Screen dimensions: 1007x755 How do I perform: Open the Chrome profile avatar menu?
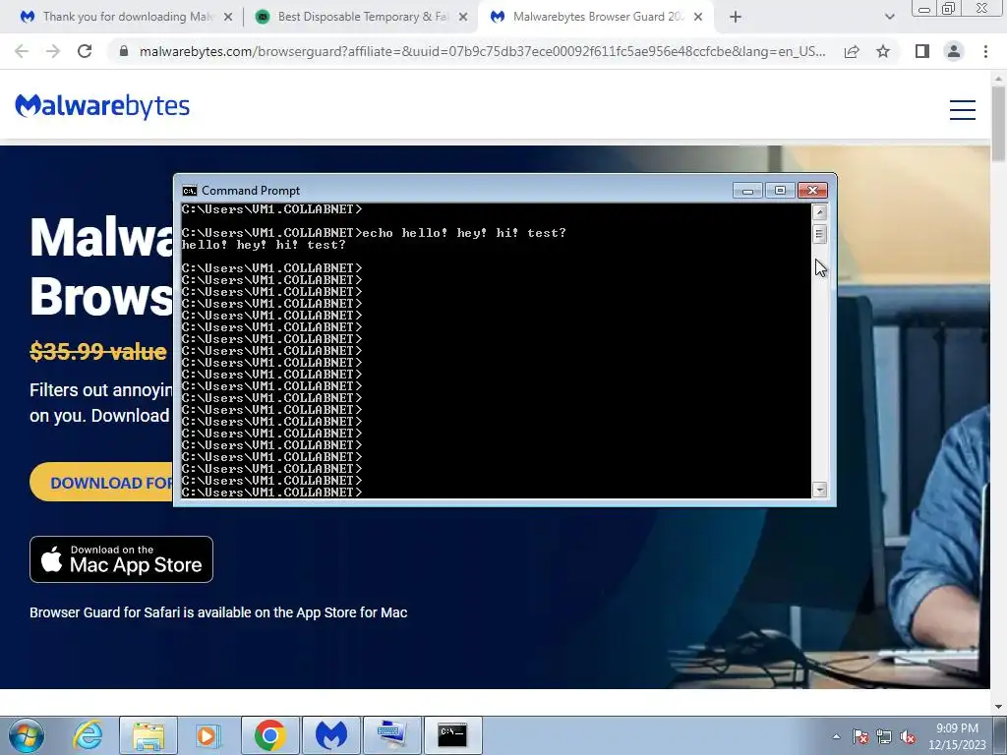tap(954, 51)
